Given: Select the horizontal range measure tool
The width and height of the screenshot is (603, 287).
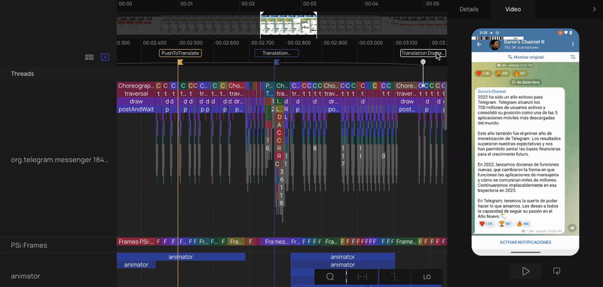Looking at the screenshot, I should click(363, 276).
